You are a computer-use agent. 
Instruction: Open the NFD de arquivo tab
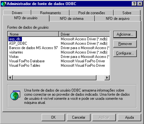coord(118,19)
